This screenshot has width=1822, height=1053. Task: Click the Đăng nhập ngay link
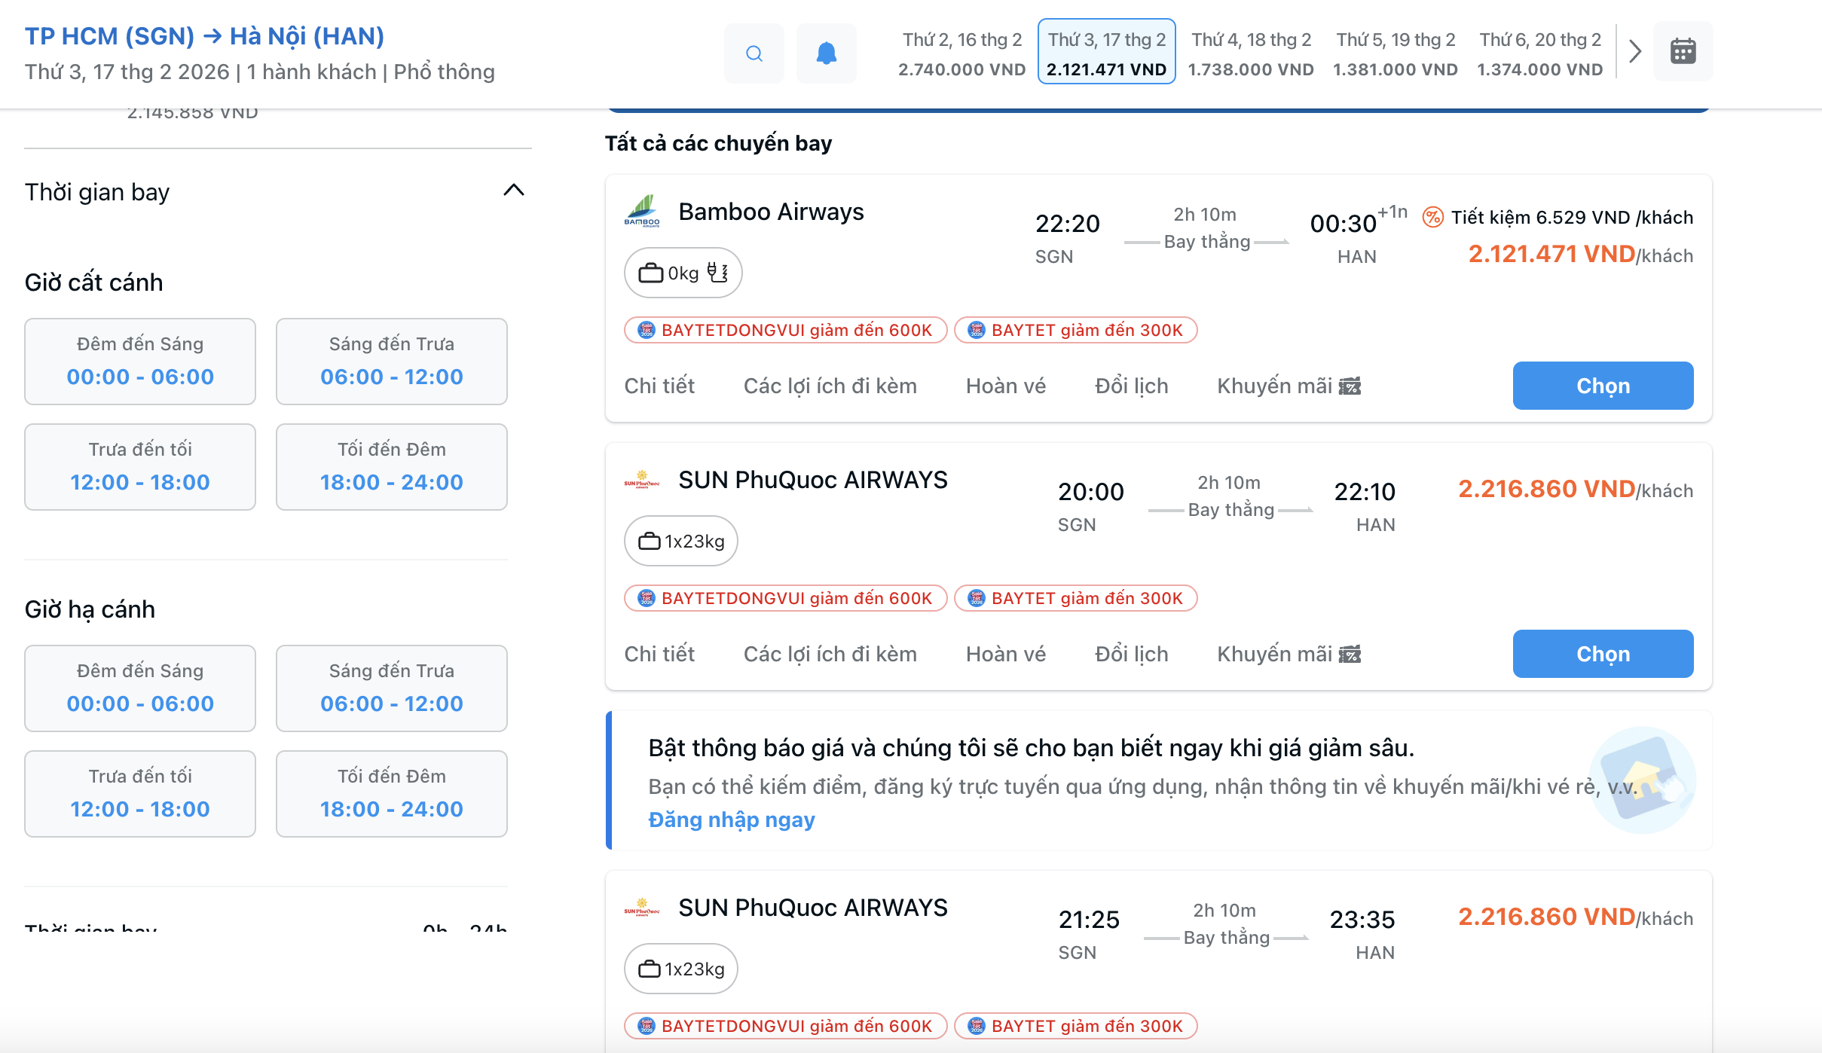732,820
